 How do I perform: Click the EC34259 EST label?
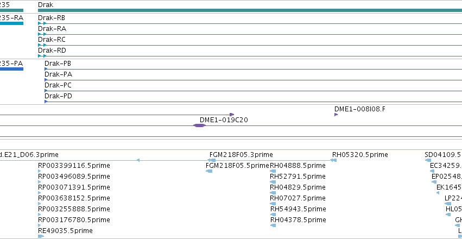click(x=446, y=166)
